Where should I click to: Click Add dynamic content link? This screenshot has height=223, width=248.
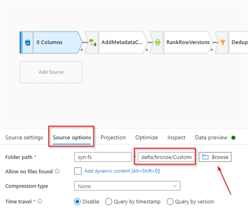click(x=122, y=171)
